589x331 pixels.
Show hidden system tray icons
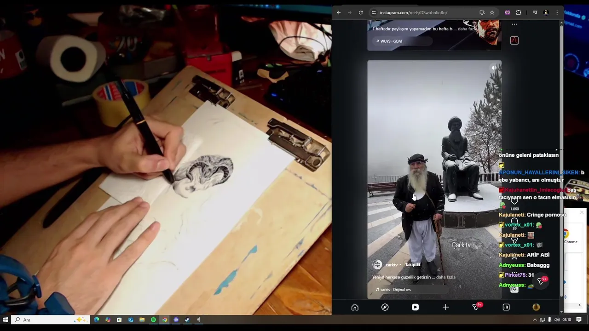535,320
